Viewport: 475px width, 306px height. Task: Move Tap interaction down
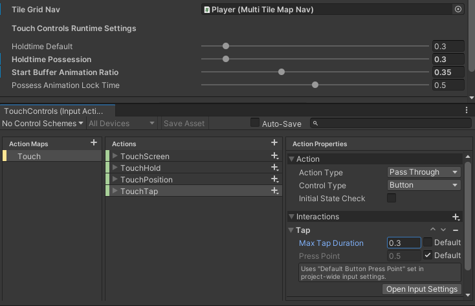click(443, 230)
